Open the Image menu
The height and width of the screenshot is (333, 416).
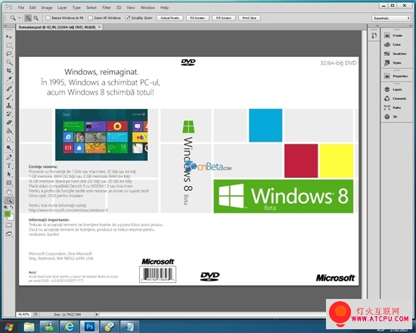pyautogui.click(x=47, y=8)
